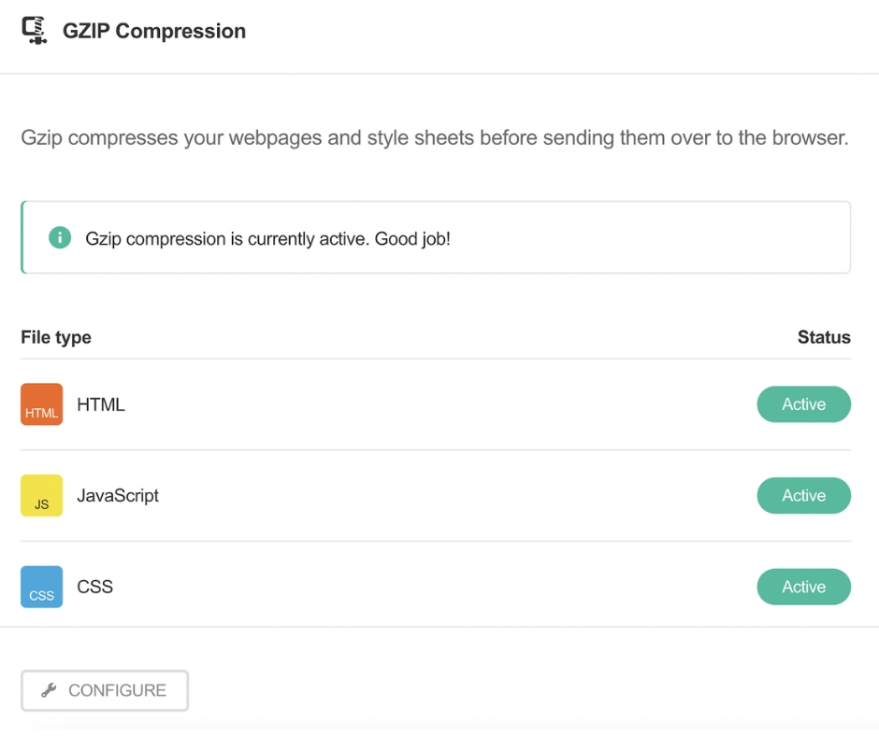The width and height of the screenshot is (879, 736).
Task: Click the File type column header
Action: point(56,337)
